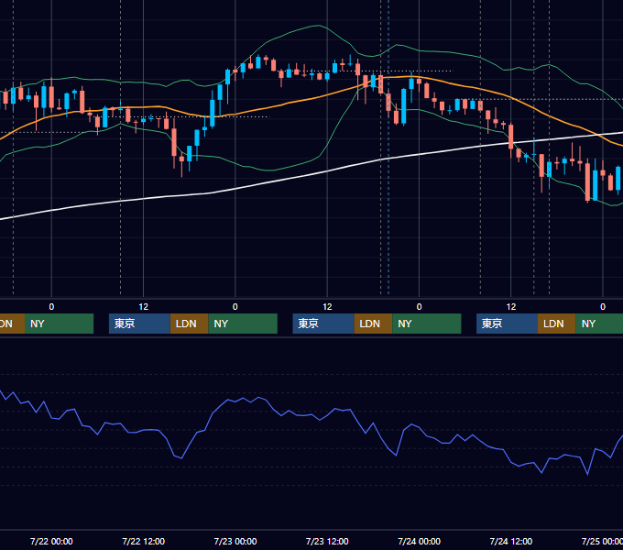Click the 7/24 00:00 axis label

pyautogui.click(x=420, y=541)
